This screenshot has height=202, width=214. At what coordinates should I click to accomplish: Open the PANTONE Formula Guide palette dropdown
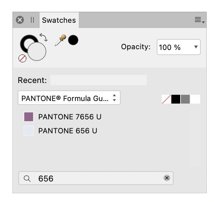pos(69,98)
